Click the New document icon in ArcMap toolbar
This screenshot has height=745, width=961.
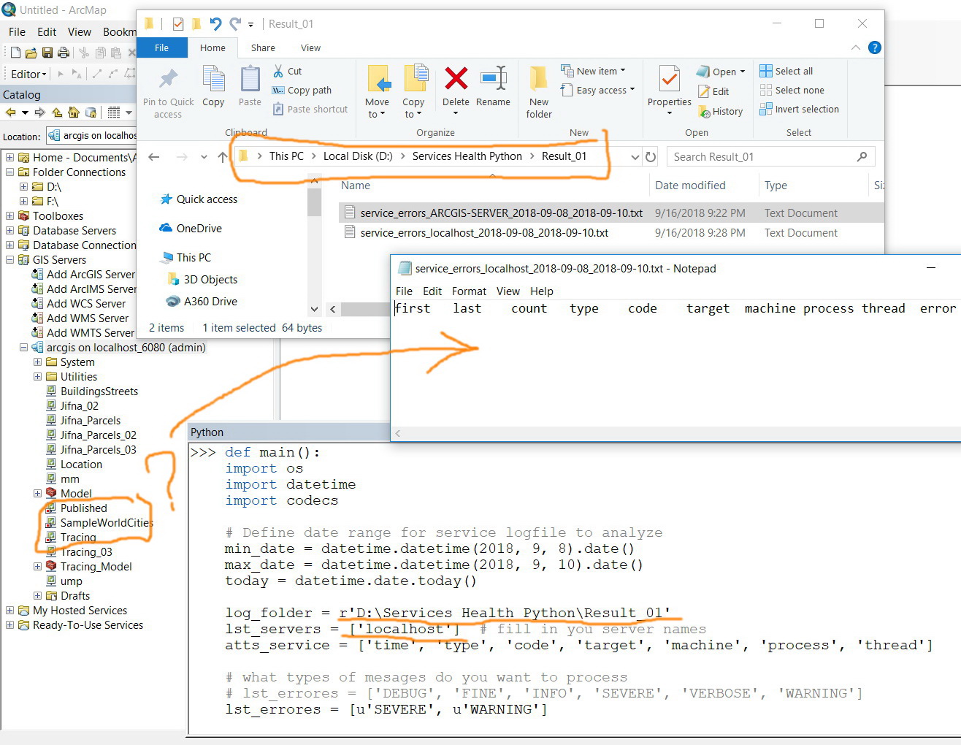click(x=15, y=53)
